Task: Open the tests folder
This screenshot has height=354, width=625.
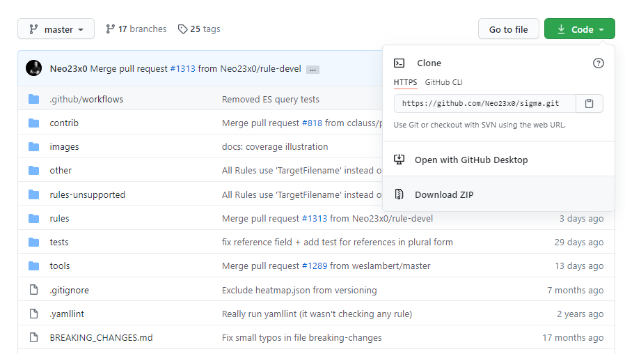Action: [59, 243]
